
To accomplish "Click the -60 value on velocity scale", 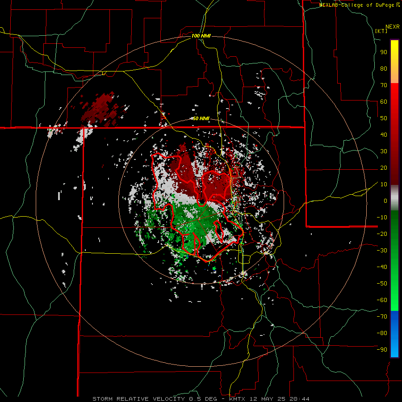I will click(x=382, y=300).
